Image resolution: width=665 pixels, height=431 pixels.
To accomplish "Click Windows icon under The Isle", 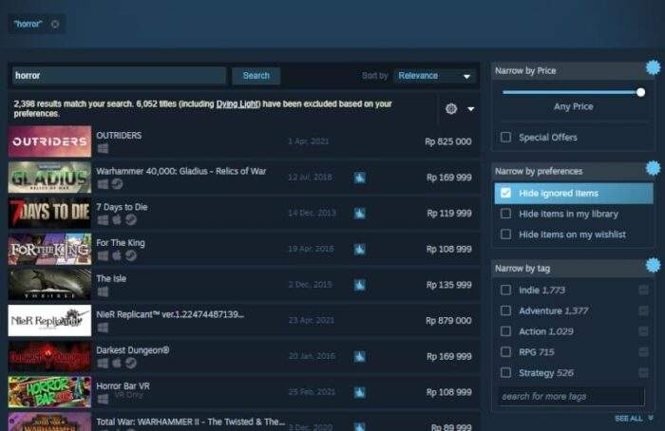I will pos(103,291).
